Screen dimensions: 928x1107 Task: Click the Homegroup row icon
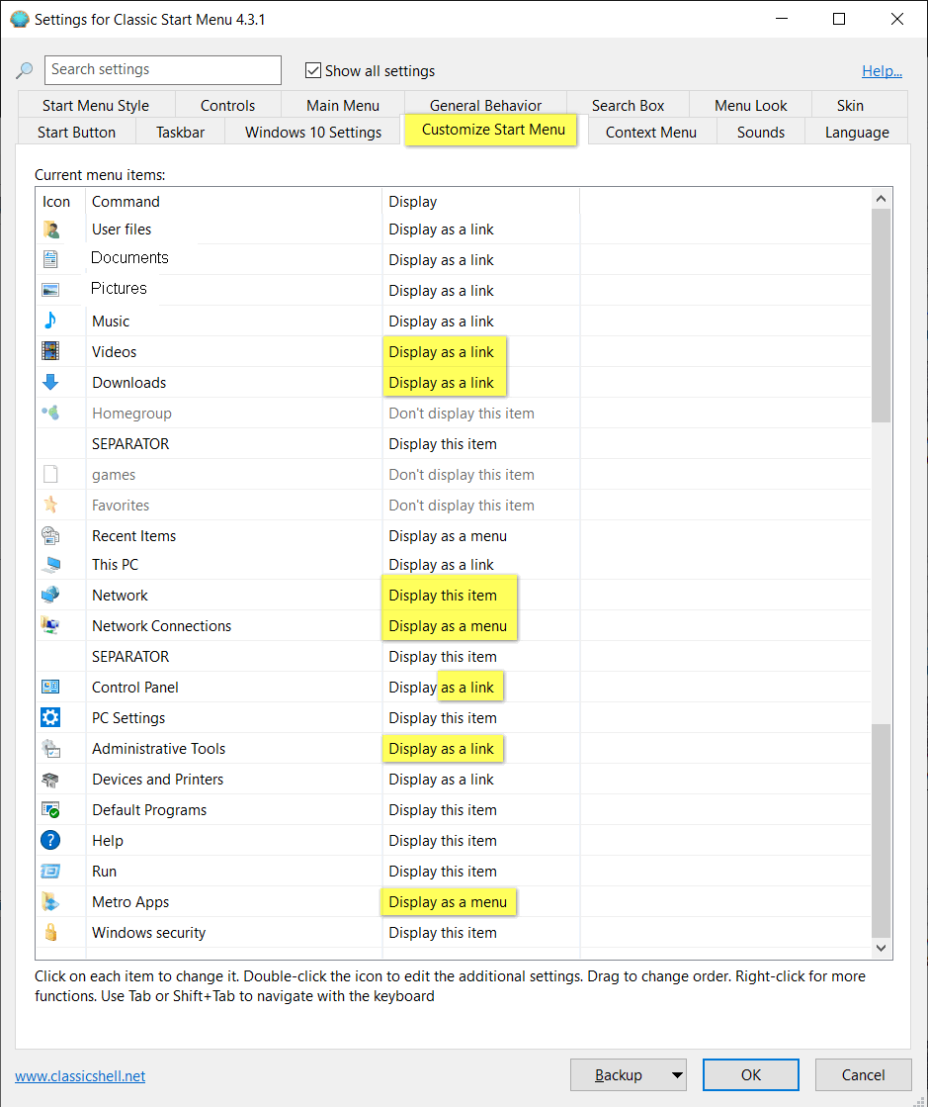50,413
